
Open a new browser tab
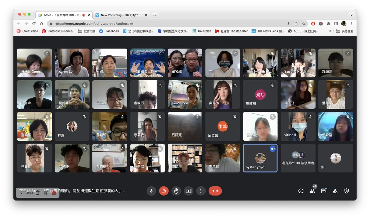155,15
